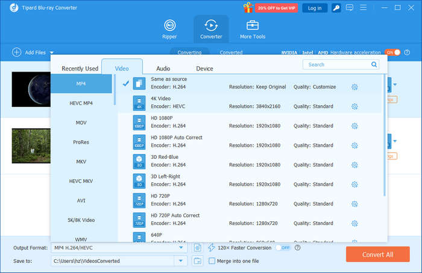Open the Save to path dropdown
Viewport: 422px width, 273px height.
pyautogui.click(x=181, y=261)
